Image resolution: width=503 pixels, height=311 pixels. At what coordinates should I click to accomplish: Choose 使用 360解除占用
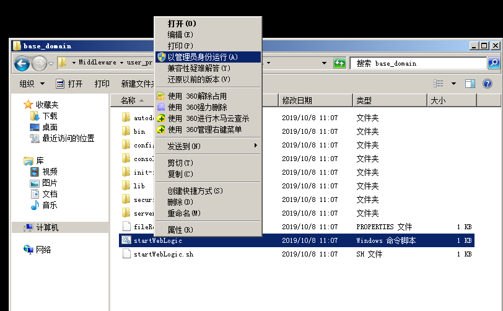pyautogui.click(x=208, y=96)
